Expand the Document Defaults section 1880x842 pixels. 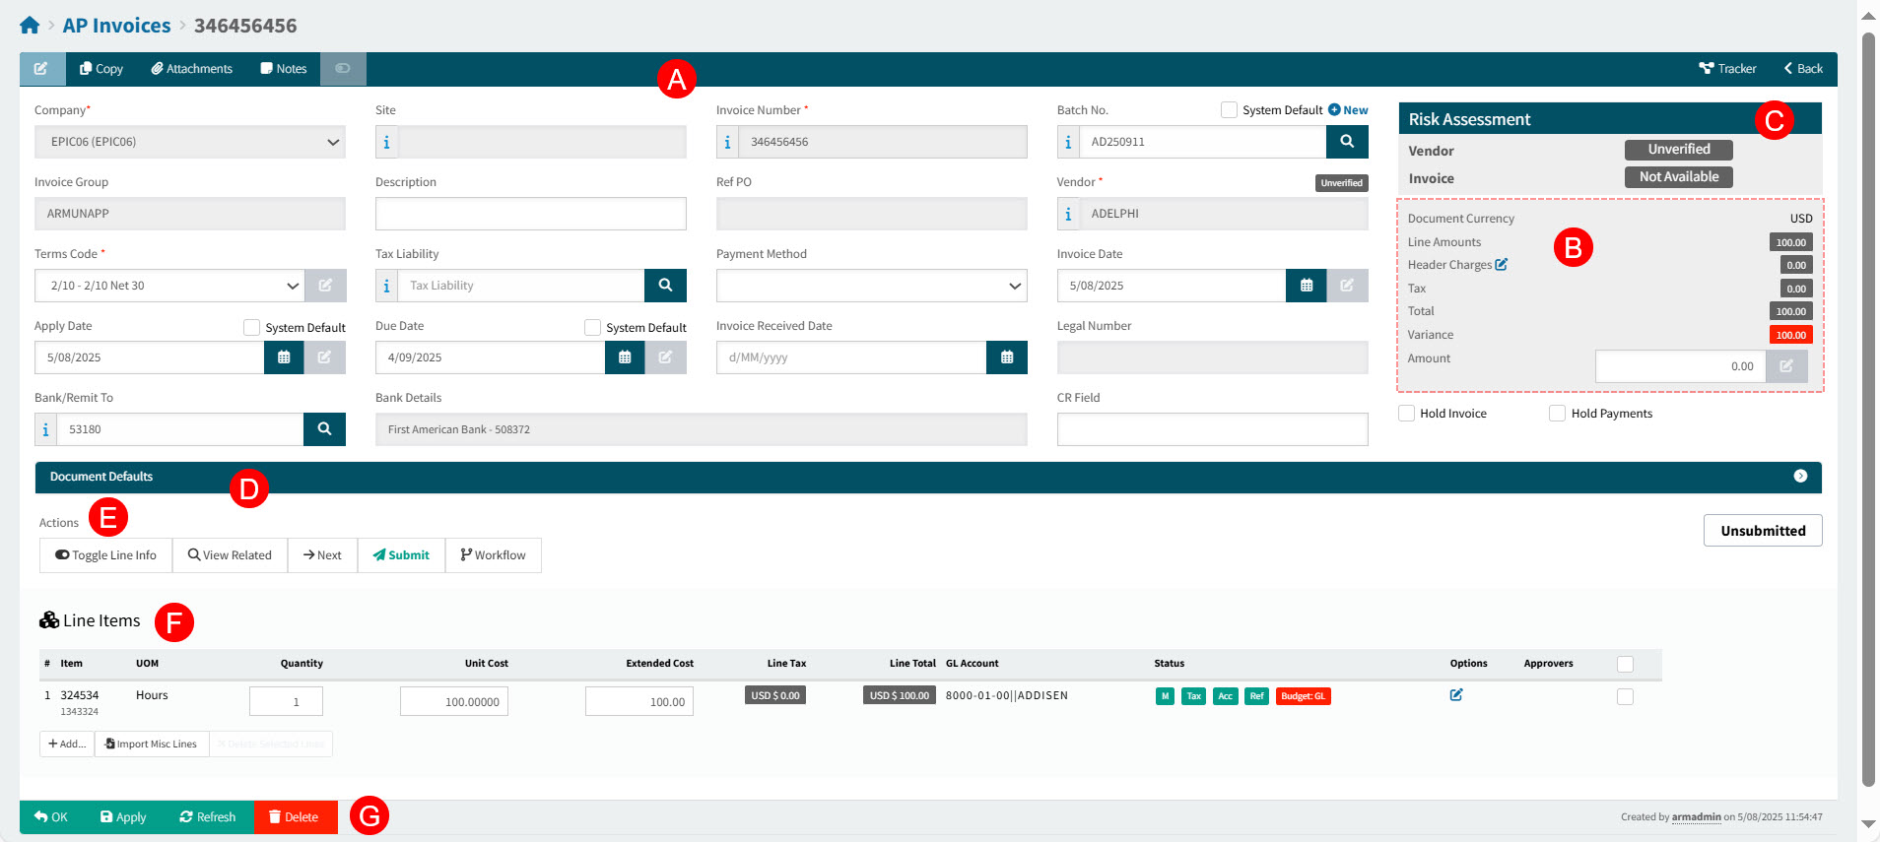click(1800, 477)
